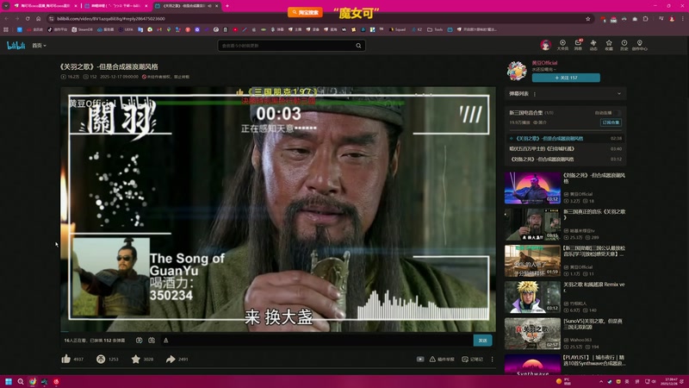This screenshot has height=388, width=689.
Task: Click the uploader avatar of 黄豆Official
Action: pos(517,71)
